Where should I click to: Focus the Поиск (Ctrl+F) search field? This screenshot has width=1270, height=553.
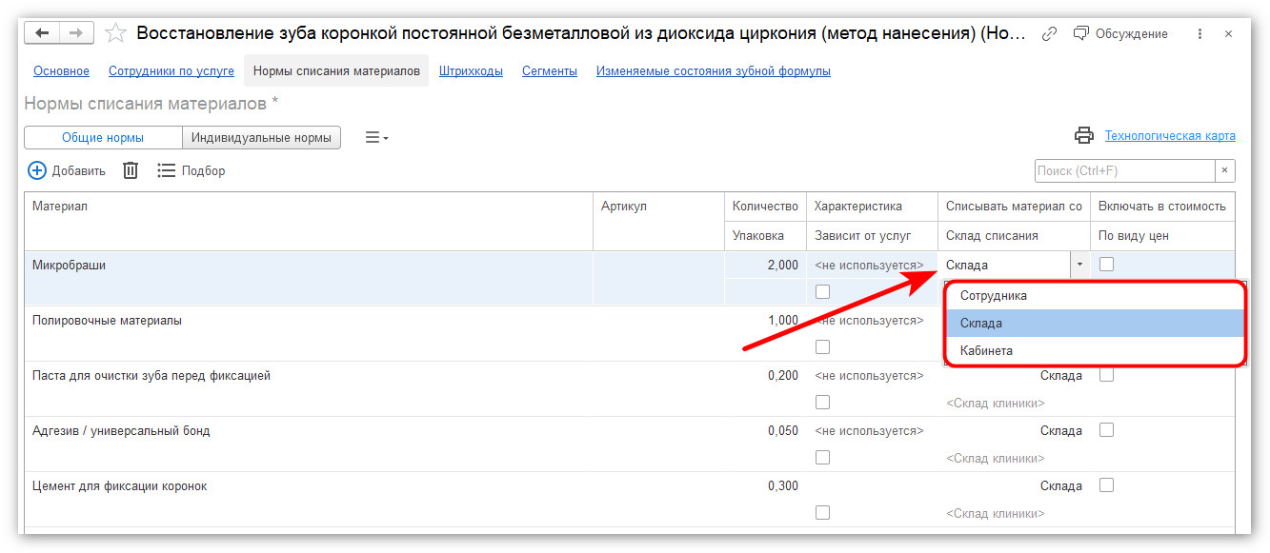tap(1125, 170)
